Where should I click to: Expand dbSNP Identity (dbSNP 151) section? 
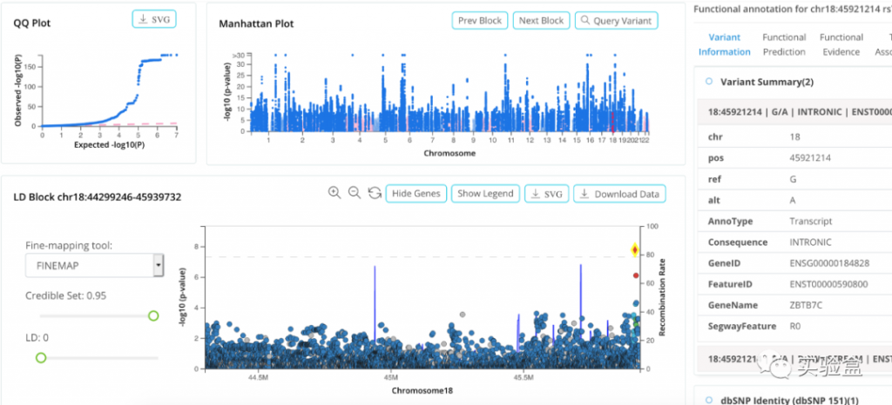coord(709,400)
